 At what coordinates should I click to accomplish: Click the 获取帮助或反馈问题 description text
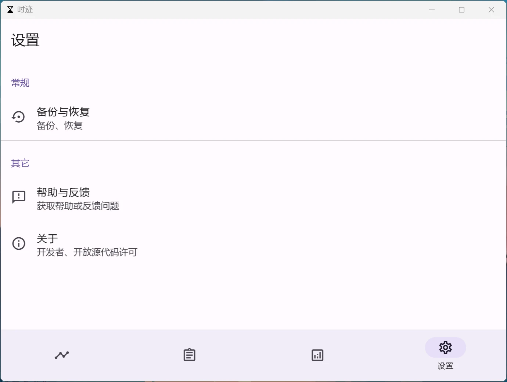click(78, 206)
